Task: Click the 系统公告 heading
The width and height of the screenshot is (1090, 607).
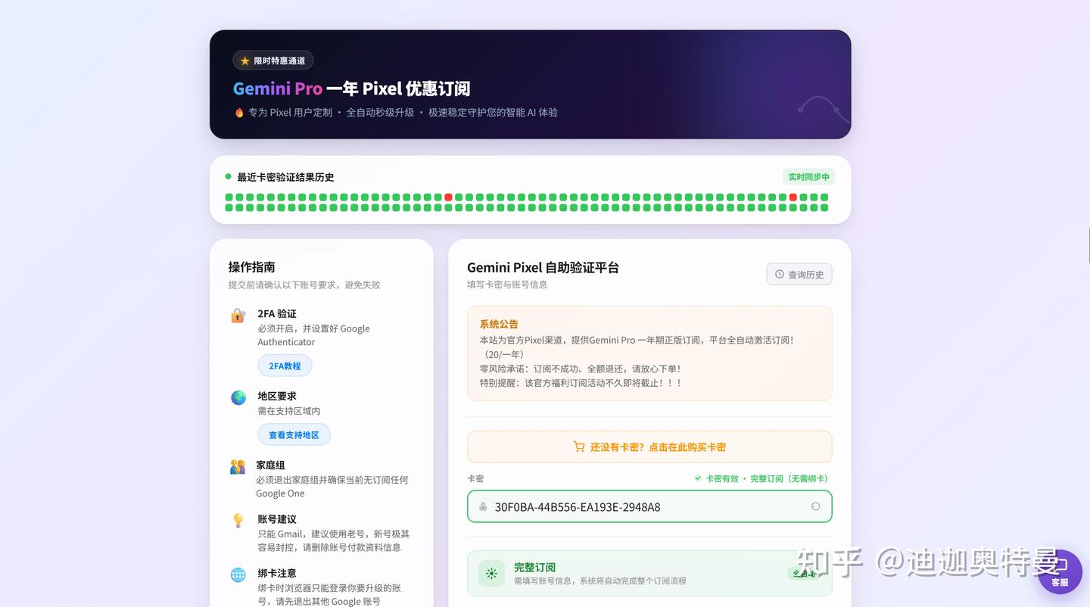Action: pyautogui.click(x=499, y=324)
